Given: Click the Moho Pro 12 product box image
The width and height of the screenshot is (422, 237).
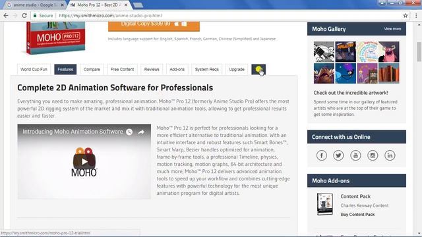Looking at the screenshot, I should click(x=55, y=38).
